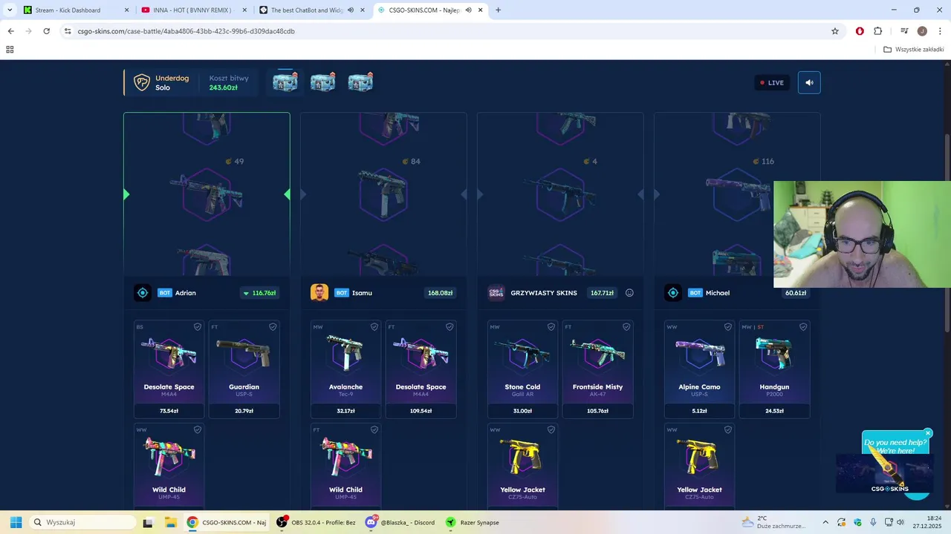Click the verify shield on GRZYWIASTY's Yellow Jacket
The width and height of the screenshot is (951, 534).
coord(551,429)
